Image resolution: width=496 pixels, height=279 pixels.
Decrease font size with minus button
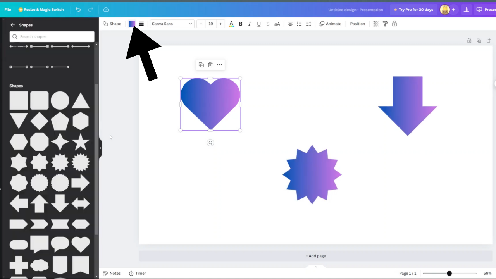(x=201, y=24)
